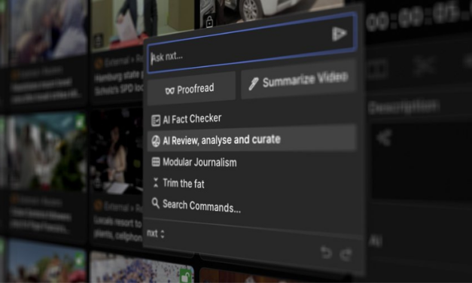Viewport: 472px width, 283px height.
Task: Open the nxt model selector dropdown
Action: pyautogui.click(x=156, y=233)
